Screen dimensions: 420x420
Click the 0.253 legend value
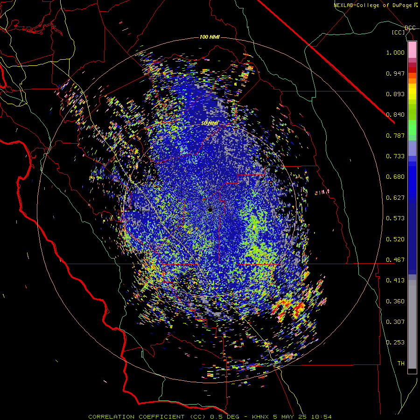point(395,343)
